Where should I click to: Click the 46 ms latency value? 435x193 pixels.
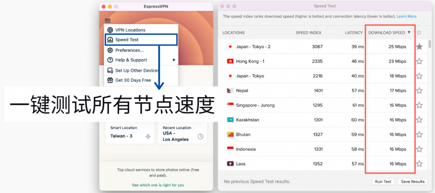358,61
